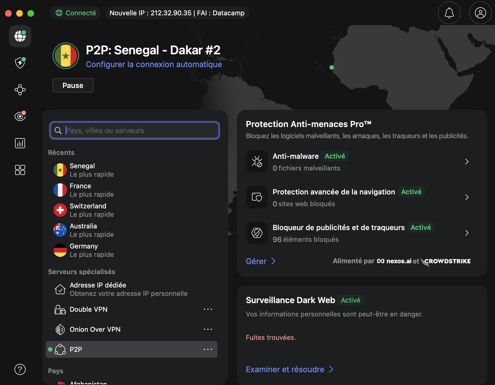Open the statistics bar chart sidebar icon

tap(20, 143)
